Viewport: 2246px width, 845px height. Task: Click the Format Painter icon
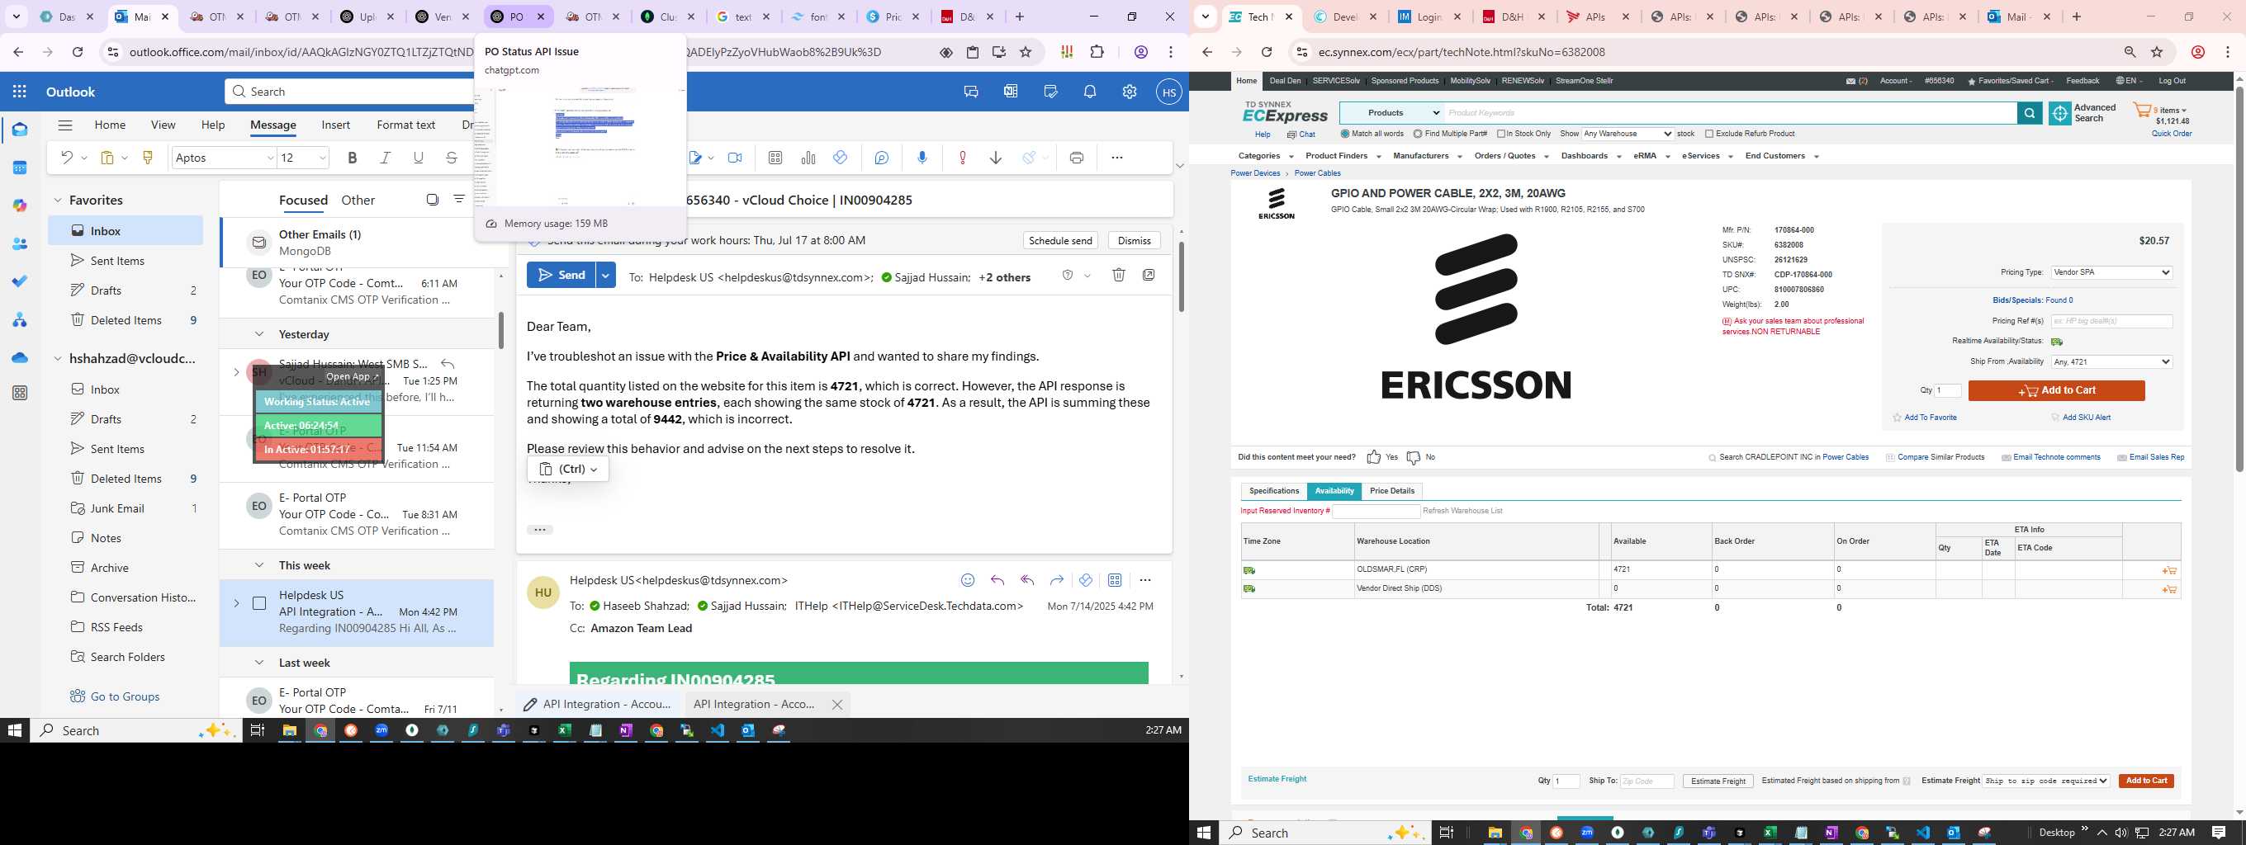147,158
